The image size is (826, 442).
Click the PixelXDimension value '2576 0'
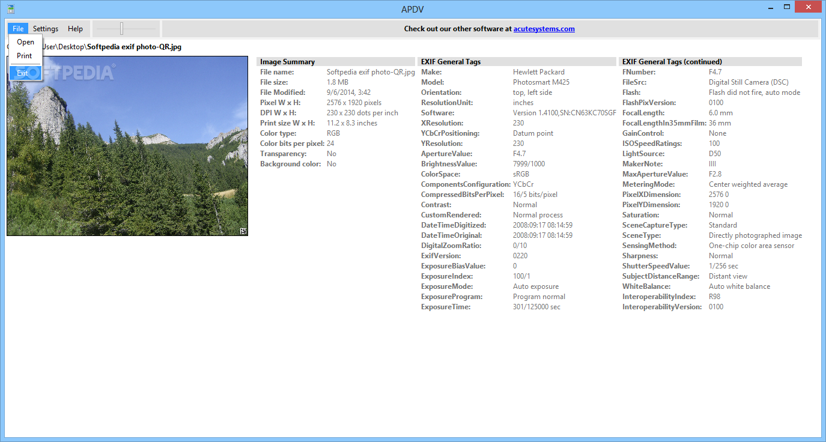click(x=718, y=195)
